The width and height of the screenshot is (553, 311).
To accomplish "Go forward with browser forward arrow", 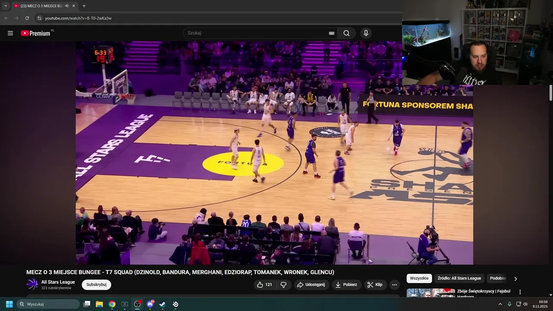I will click(x=16, y=18).
